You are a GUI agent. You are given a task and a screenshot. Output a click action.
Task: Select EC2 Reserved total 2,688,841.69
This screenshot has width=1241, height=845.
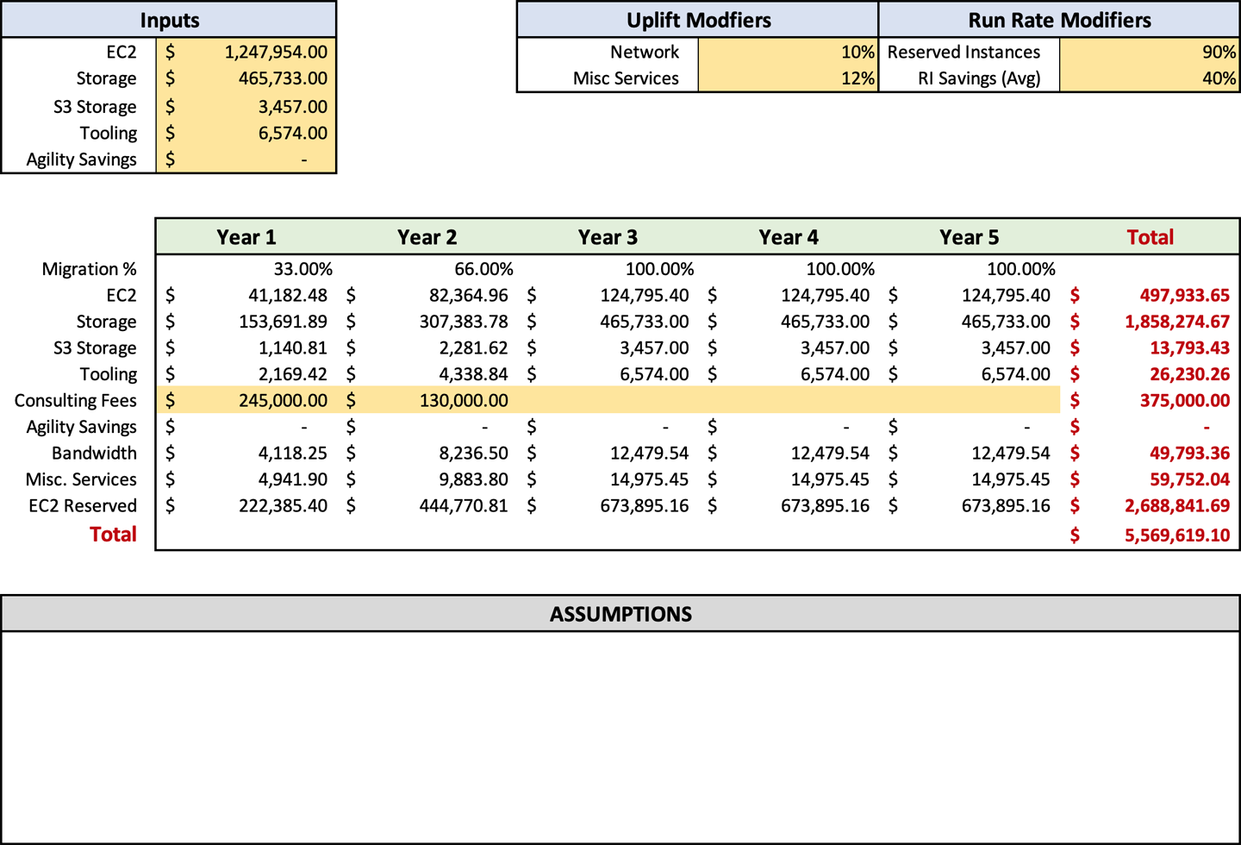[x=1177, y=505]
